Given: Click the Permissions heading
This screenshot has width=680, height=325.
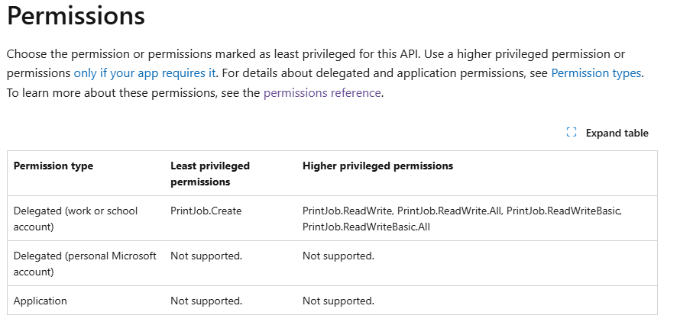Looking at the screenshot, I should (76, 15).
